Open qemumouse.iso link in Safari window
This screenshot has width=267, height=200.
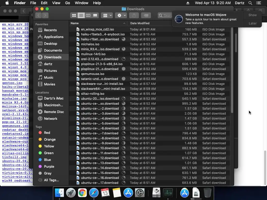15,126
